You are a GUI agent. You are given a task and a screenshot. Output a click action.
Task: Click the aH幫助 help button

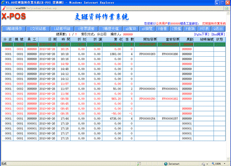coord(131,29)
